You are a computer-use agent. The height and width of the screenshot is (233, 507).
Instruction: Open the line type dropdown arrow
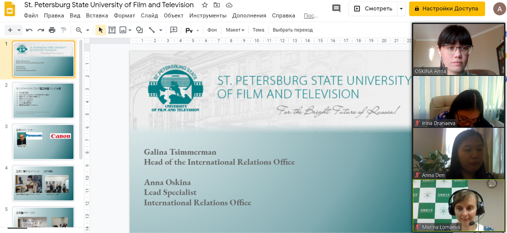161,30
